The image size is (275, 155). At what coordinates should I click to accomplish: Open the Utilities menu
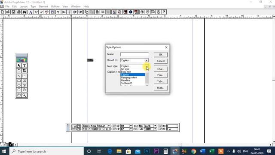55,6
